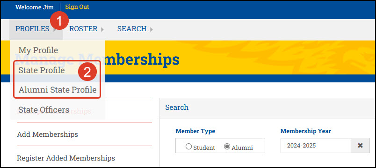Viewport: 376px width, 168px height.
Task: Click the Membership Year 2024-2025 field
Action: [x=316, y=145]
